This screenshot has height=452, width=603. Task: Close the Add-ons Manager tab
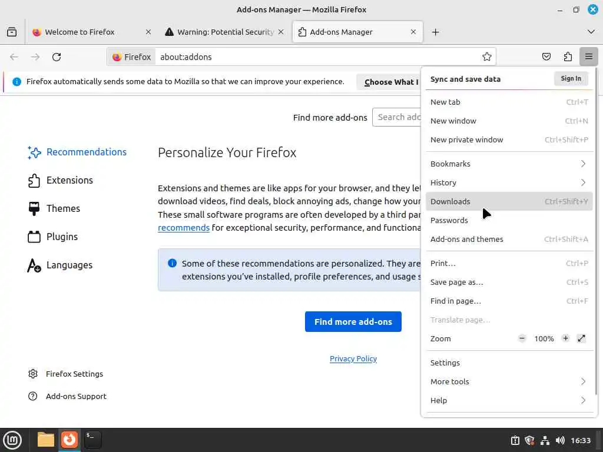(x=413, y=32)
